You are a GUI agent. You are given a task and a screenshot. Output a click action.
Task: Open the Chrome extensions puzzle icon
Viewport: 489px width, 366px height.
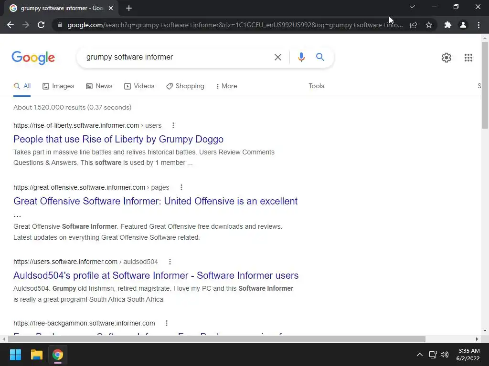tap(448, 25)
